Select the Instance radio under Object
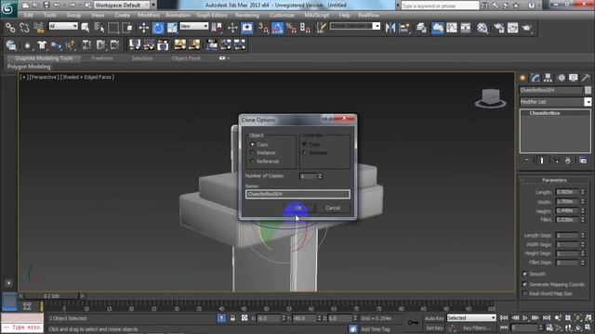Screen dimensions: 595x334 tap(252, 152)
